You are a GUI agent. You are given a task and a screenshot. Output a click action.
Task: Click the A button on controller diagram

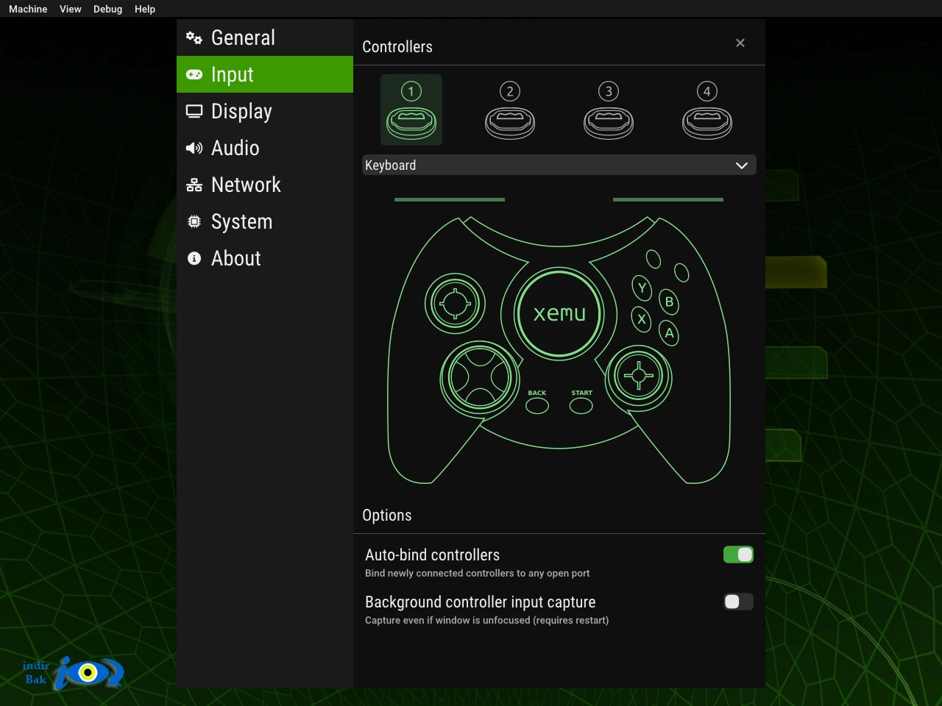click(x=669, y=333)
